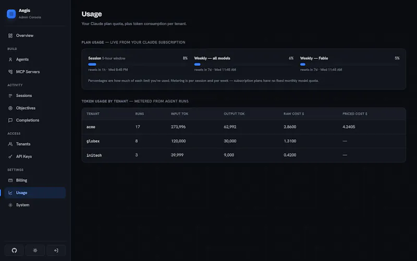
Task: Click the Tenants people icon
Action: pos(10,144)
